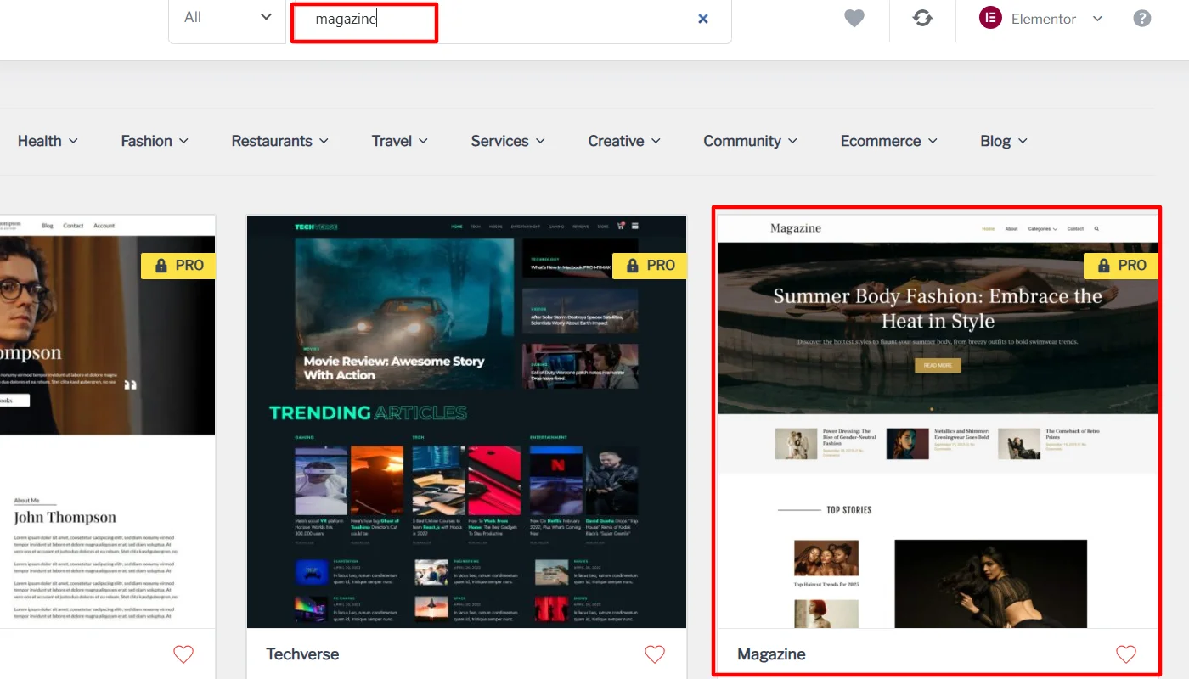Screen dimensions: 1189x679
Task: Click TRENDING ARTICLES heading in Techverse preview
Action: pos(368,413)
